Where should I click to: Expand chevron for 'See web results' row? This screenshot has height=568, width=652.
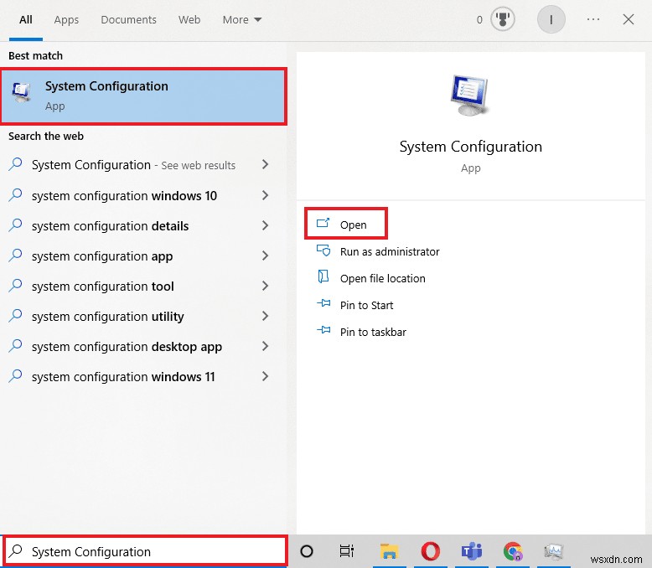[266, 165]
